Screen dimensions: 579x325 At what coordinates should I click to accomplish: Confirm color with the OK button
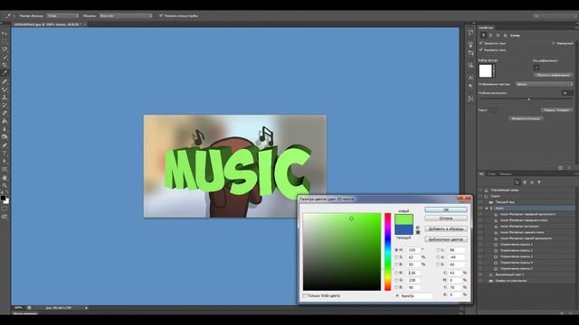pos(446,209)
